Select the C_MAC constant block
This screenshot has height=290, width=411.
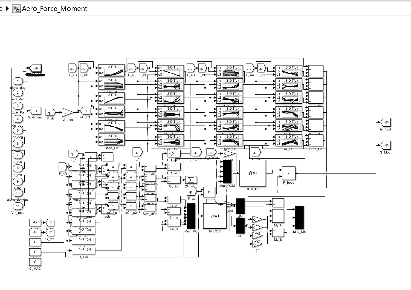click(x=35, y=262)
